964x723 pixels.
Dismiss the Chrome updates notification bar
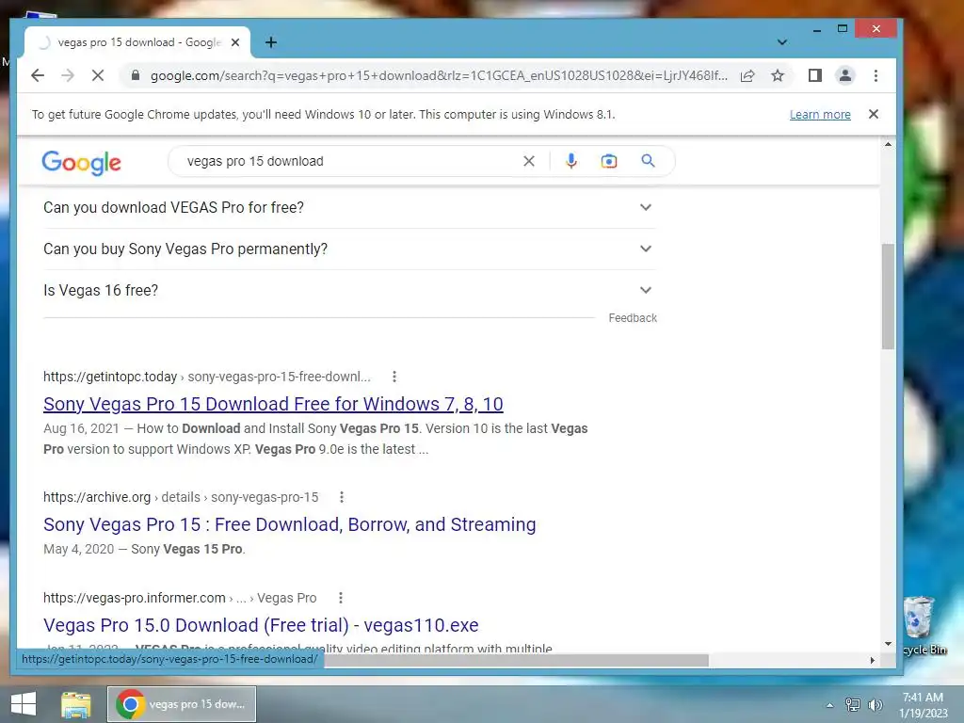[874, 114]
